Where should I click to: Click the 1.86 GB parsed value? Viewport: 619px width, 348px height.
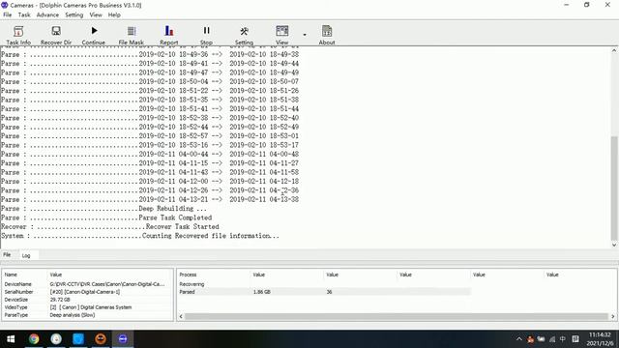click(262, 292)
